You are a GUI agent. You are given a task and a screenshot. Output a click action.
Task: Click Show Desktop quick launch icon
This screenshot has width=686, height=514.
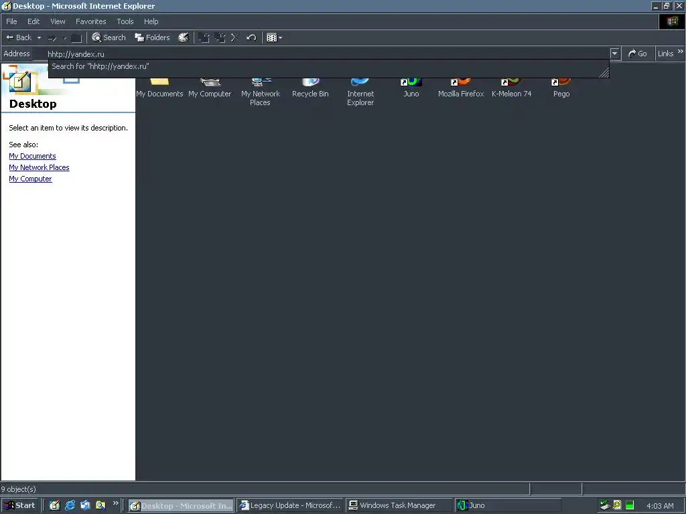coord(54,505)
